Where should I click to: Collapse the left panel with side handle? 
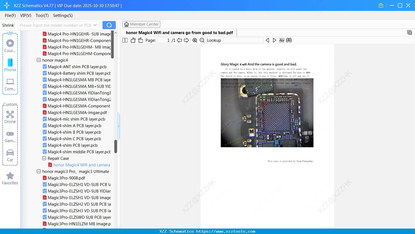point(119,126)
